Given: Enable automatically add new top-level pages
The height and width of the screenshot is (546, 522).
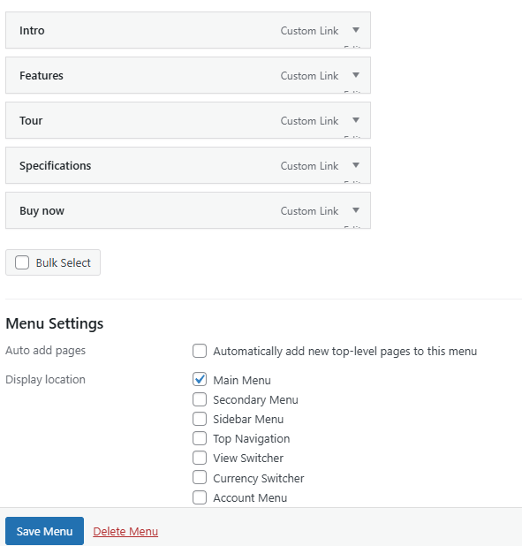Looking at the screenshot, I should pyautogui.click(x=200, y=351).
